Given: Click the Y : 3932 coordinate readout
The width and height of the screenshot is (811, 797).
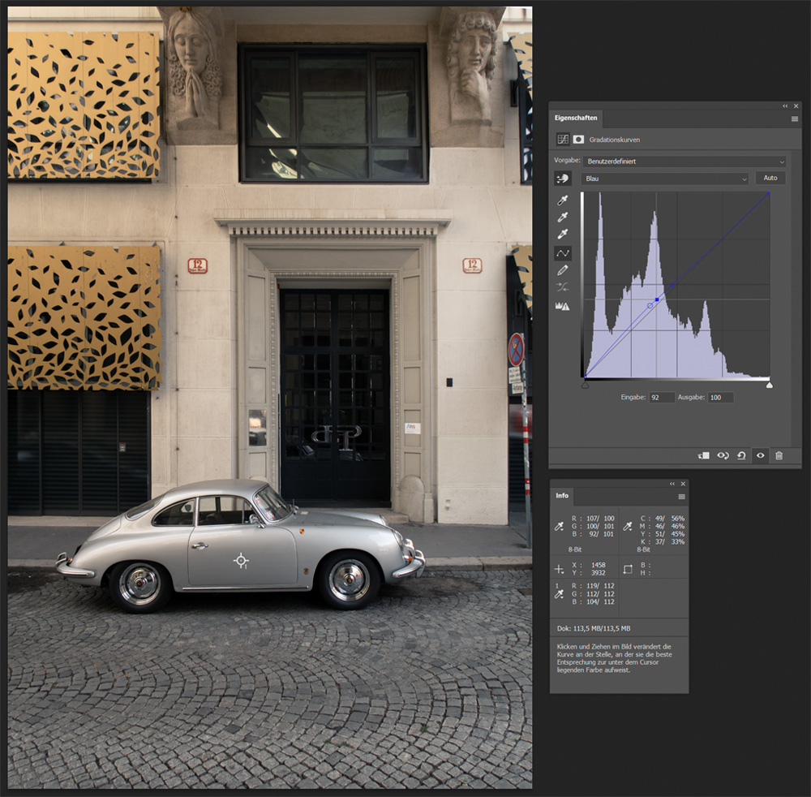Looking at the screenshot, I should 589,573.
